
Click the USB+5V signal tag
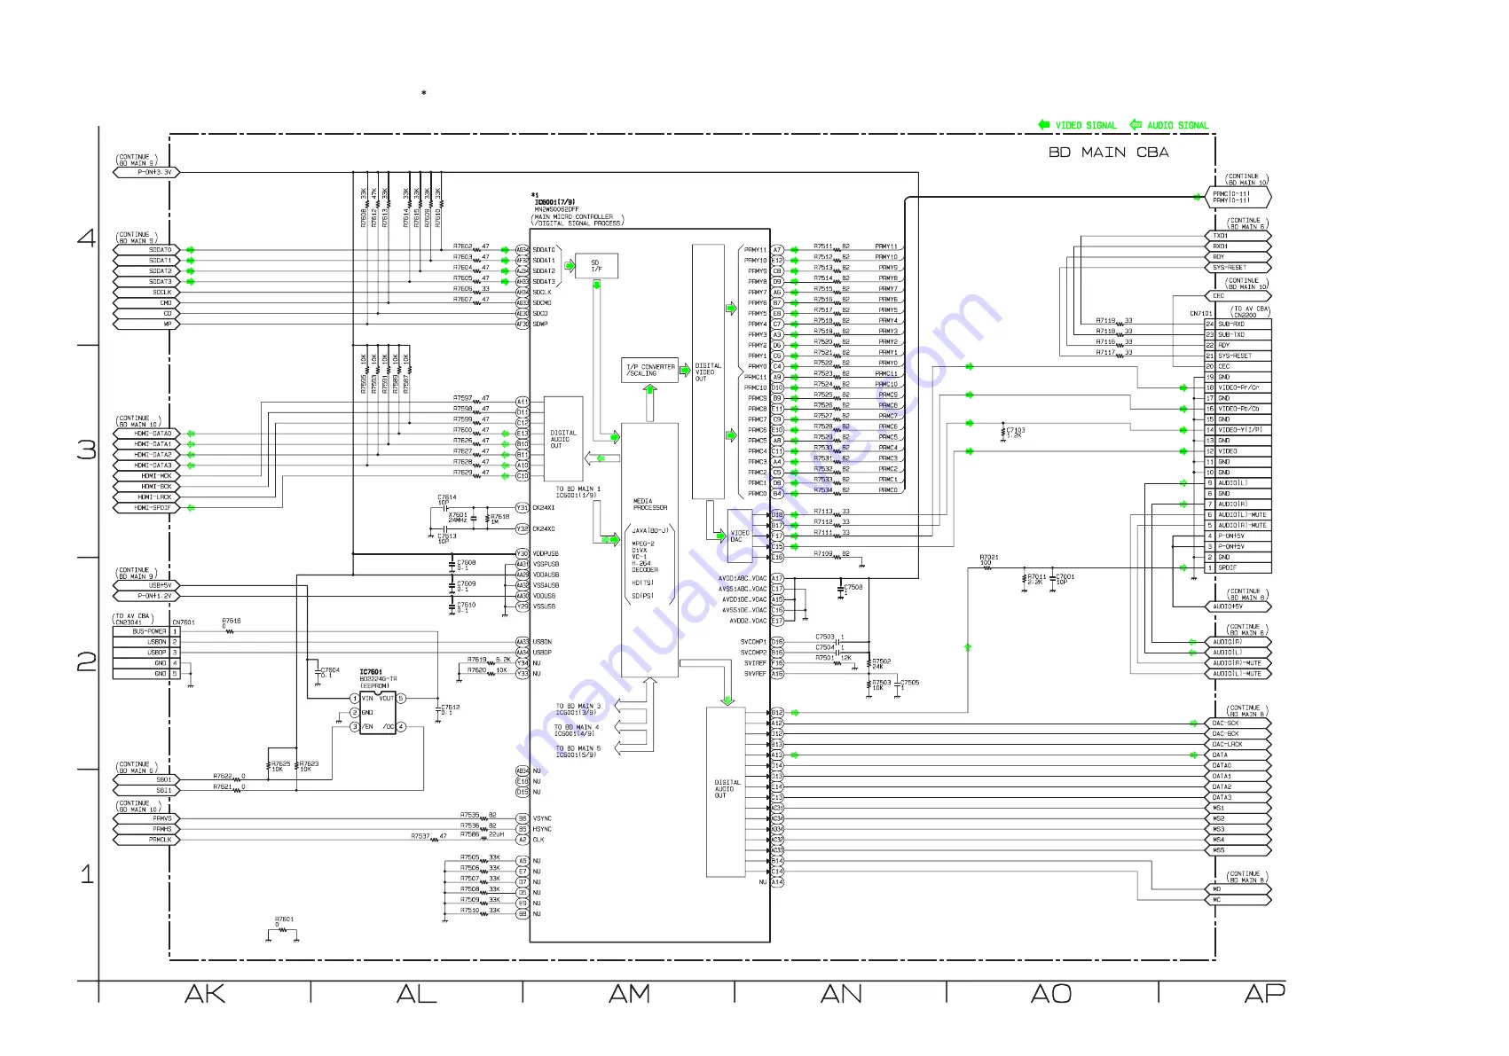146,585
